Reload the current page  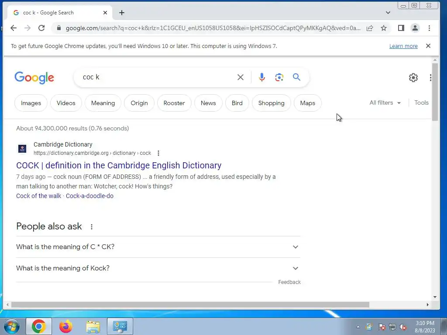pyautogui.click(x=41, y=28)
